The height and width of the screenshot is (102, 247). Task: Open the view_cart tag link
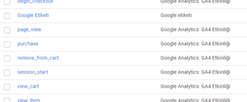[x=28, y=86]
